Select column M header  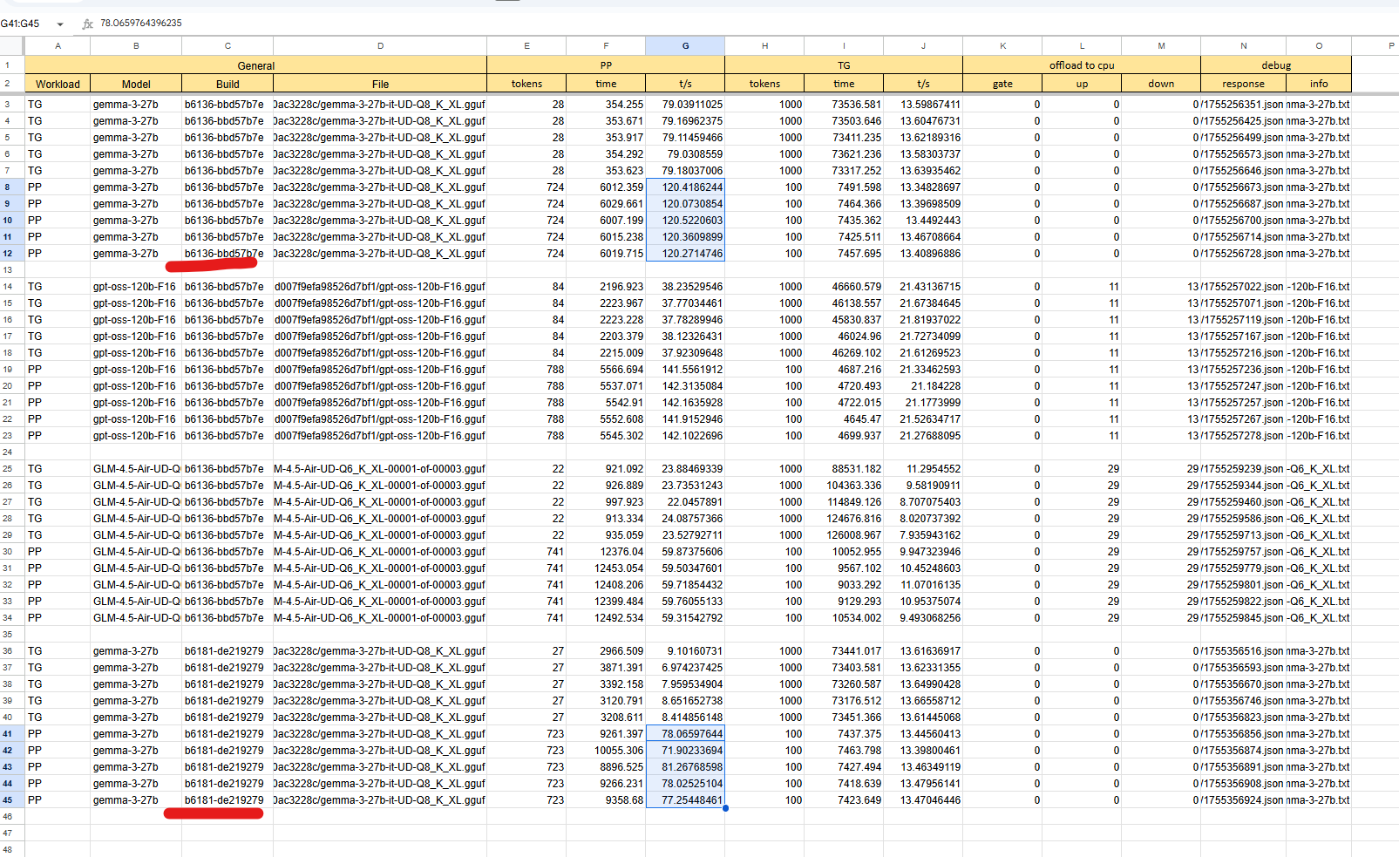[x=1161, y=45]
